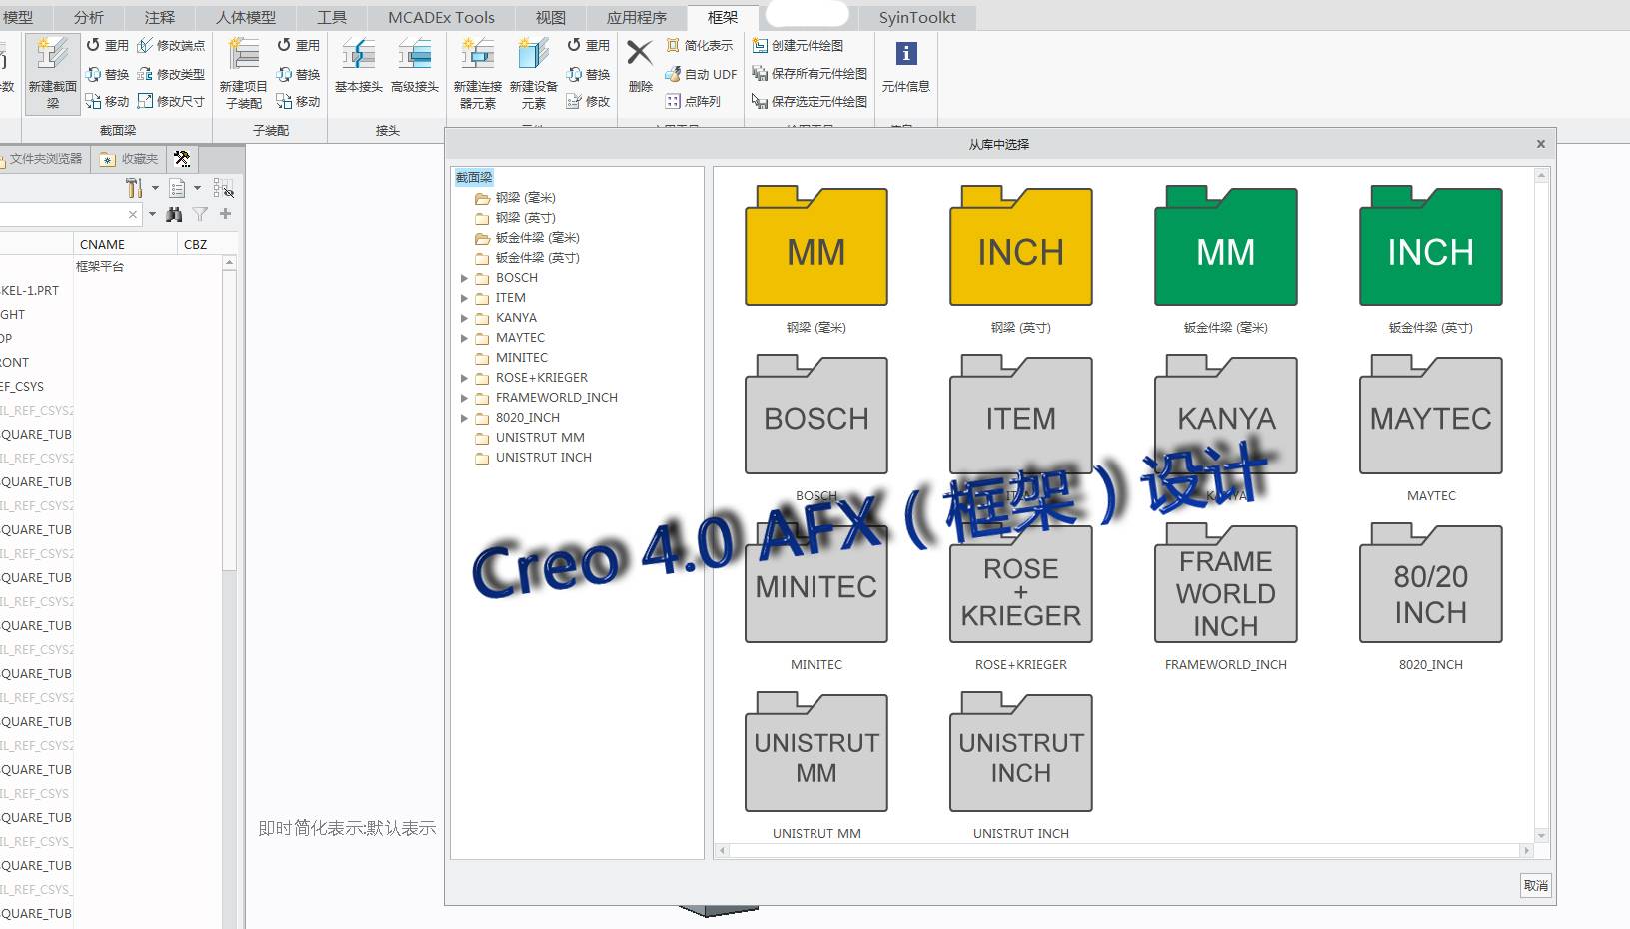Open the green MM sheet-metal folder thumbnail
The width and height of the screenshot is (1630, 929).
(1225, 248)
